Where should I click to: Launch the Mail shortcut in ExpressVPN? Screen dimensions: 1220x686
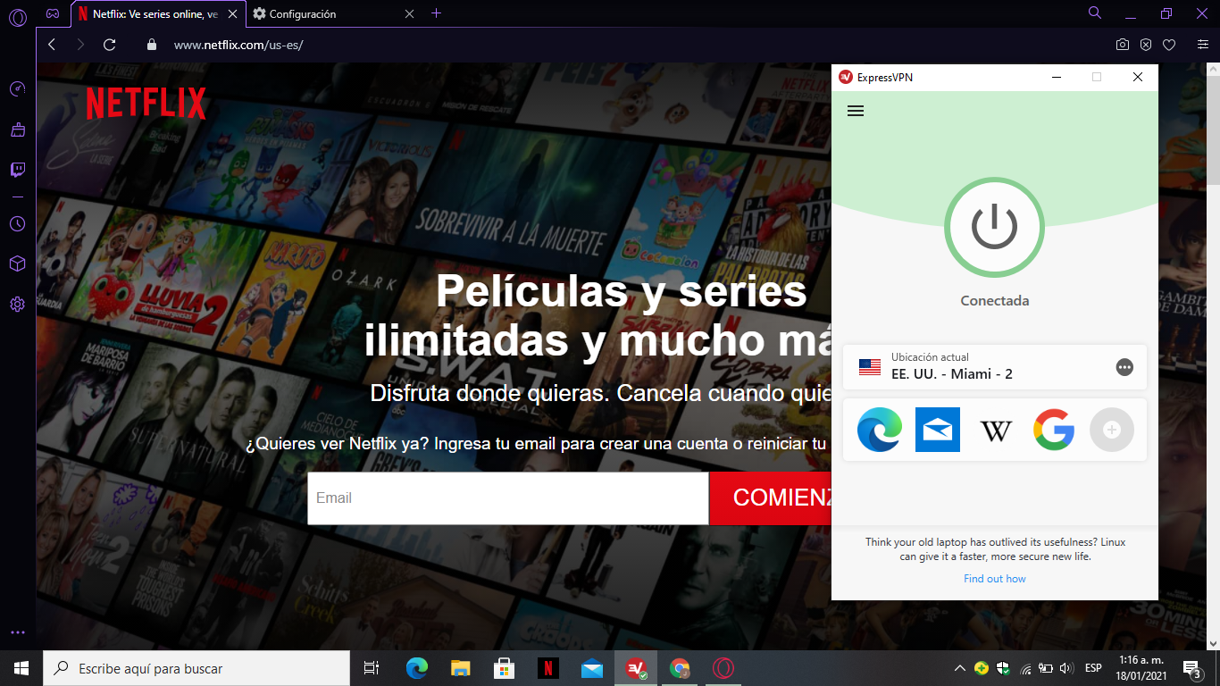pos(938,430)
